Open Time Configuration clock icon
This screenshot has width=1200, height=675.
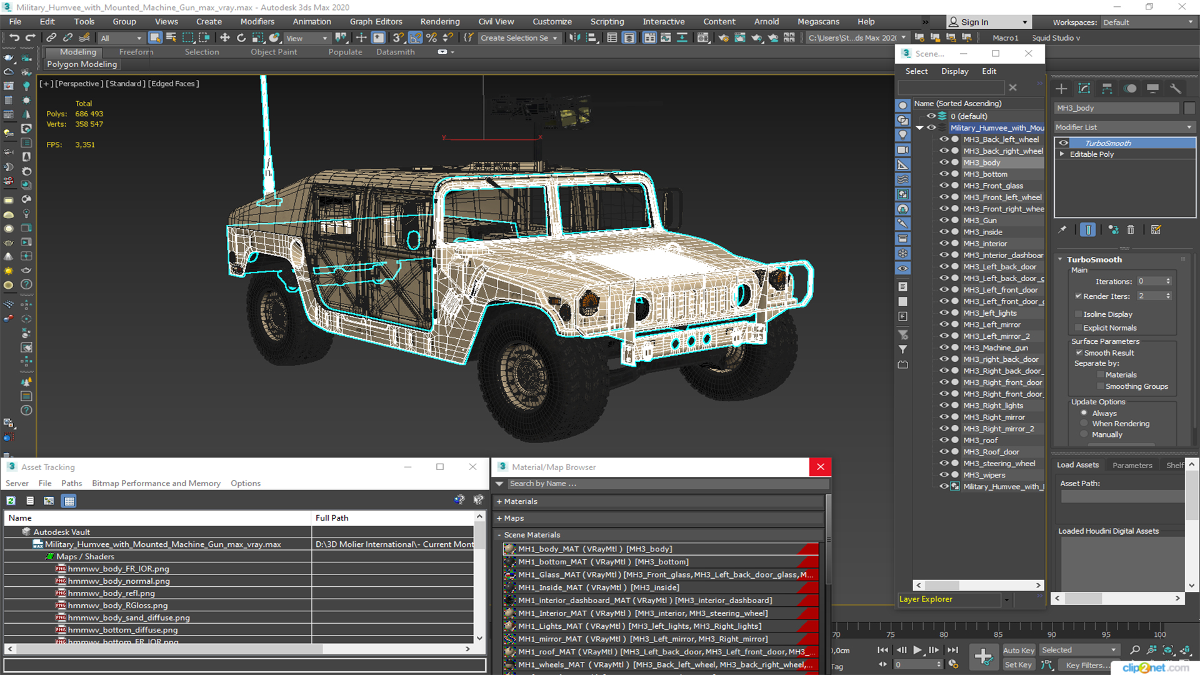[953, 664]
